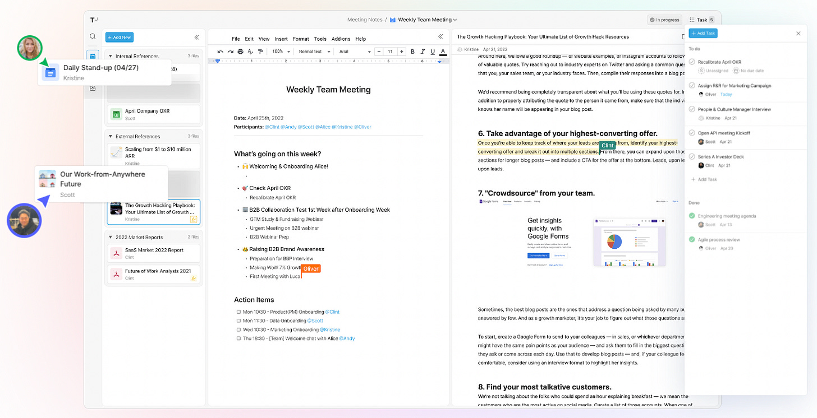This screenshot has height=418, width=817.
Task: Click the Scaling from $1 to $10 million thumbnail
Action: click(116, 152)
